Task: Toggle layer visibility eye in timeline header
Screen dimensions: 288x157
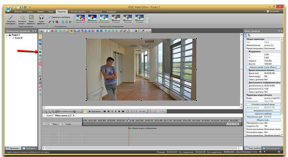Action: (x=44, y=124)
